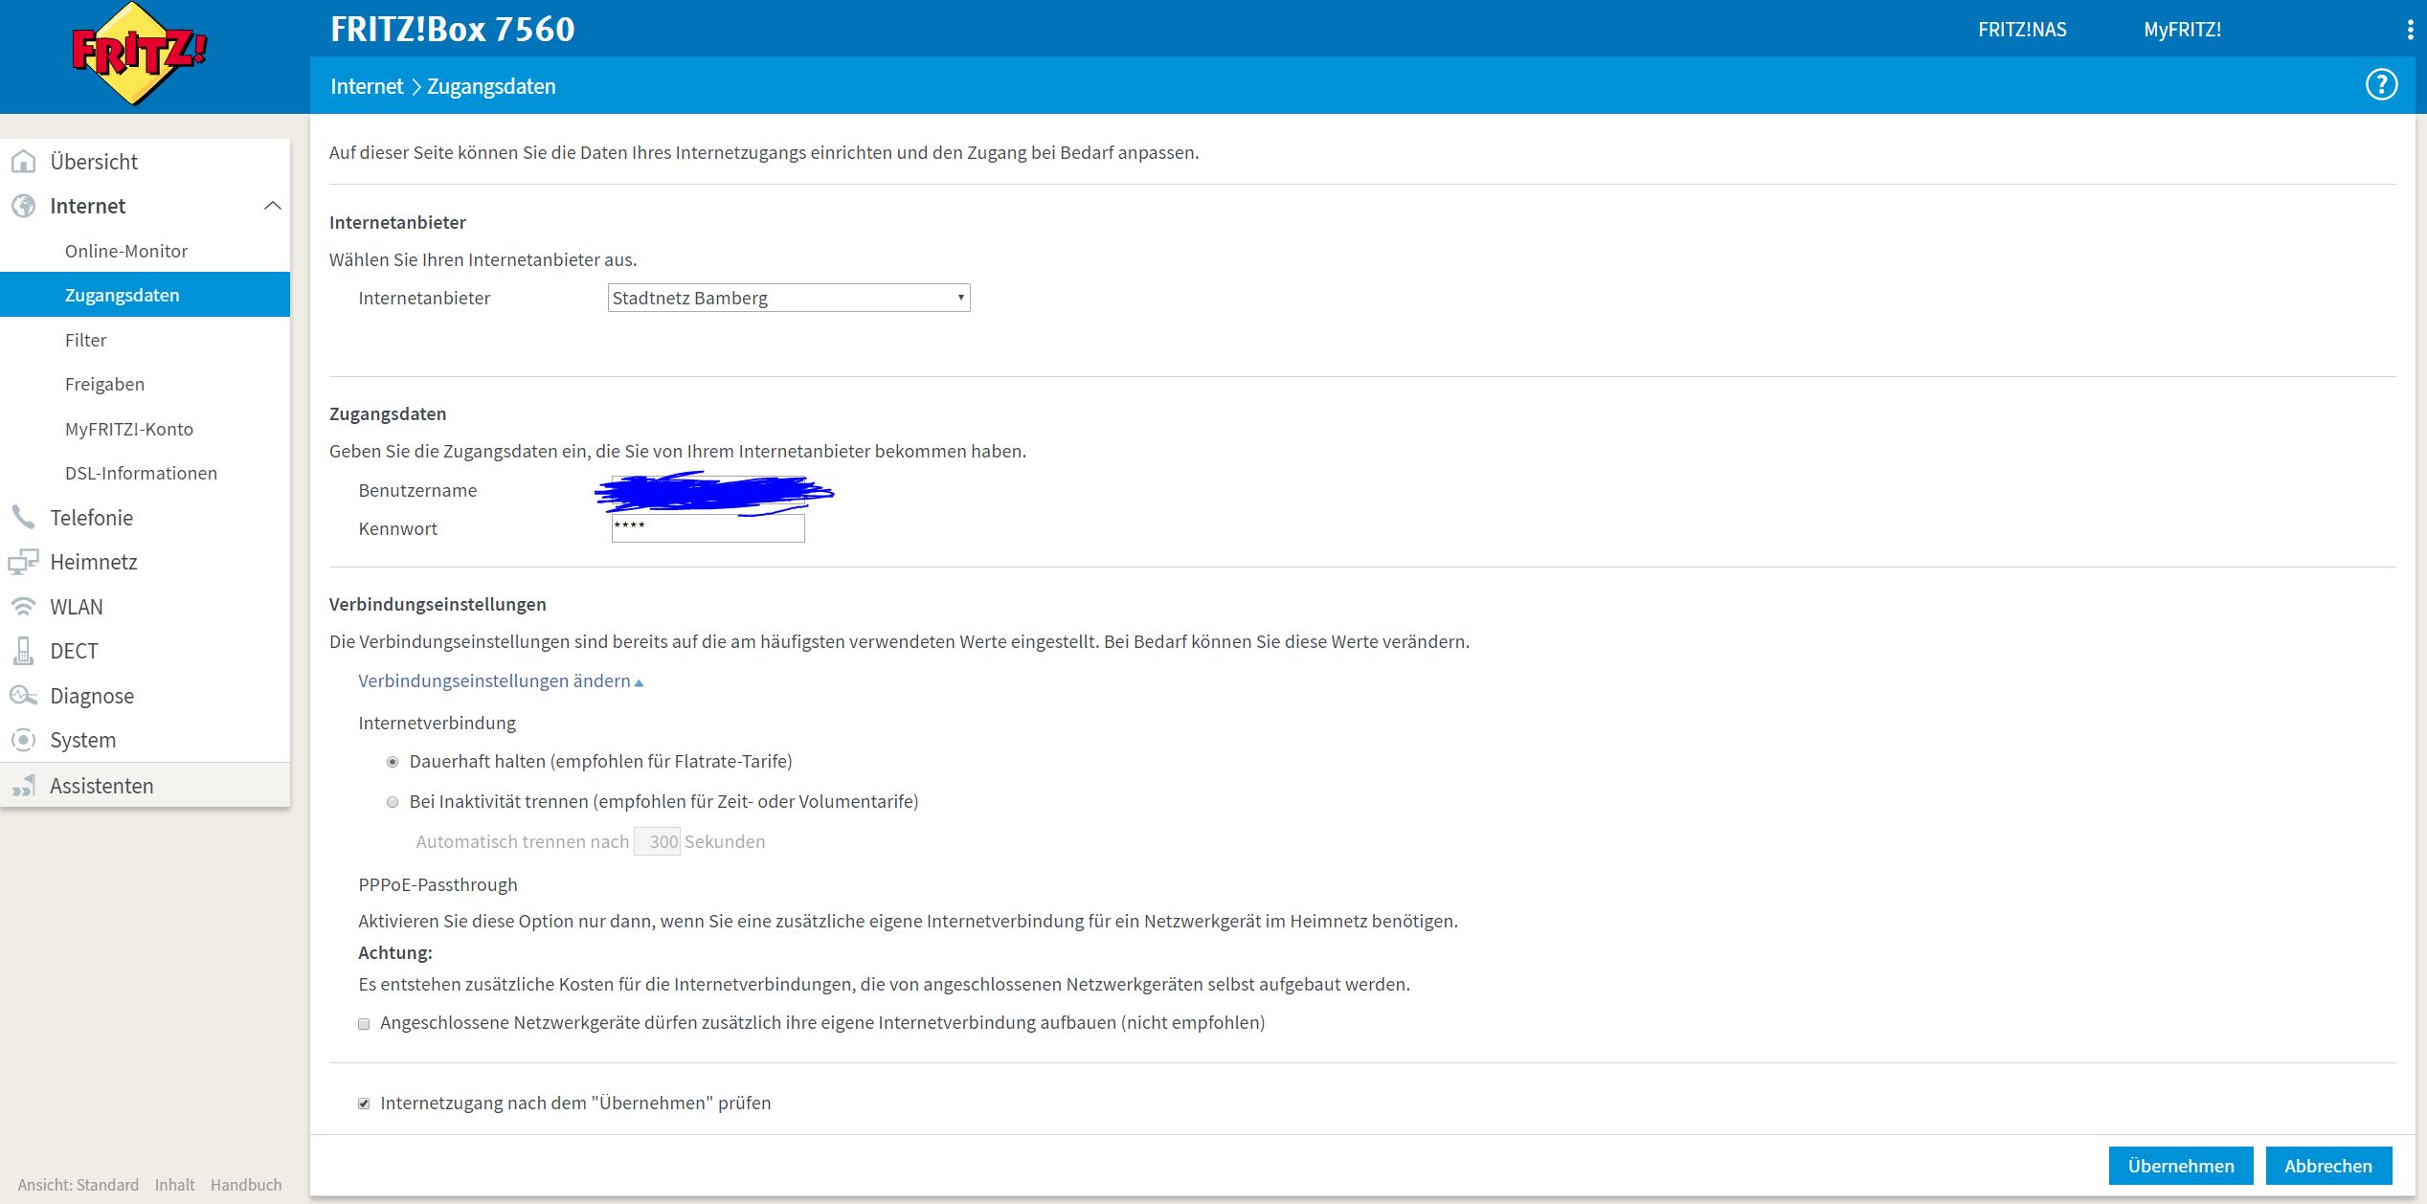The height and width of the screenshot is (1204, 2427).
Task: Collapse Verbindungseinstellungen ändern section
Action: (500, 681)
